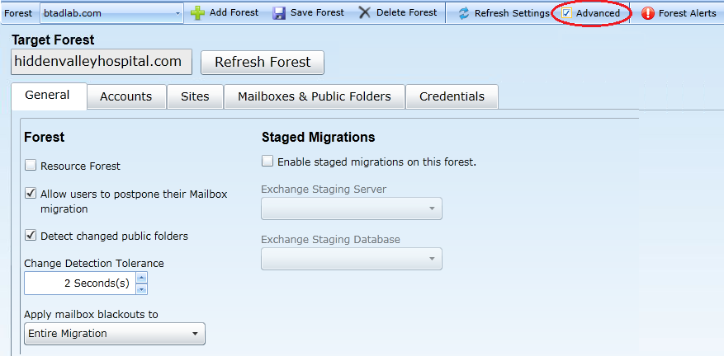724x356 pixels.
Task: Expand the Exchange Staging Server dropdown
Action: click(432, 209)
